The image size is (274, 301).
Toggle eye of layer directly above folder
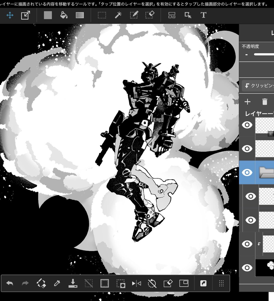pos(247,148)
